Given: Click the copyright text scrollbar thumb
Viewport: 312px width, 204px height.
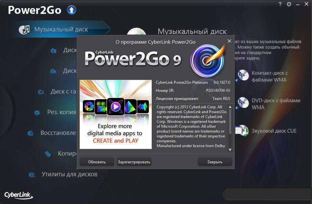Looking at the screenshot, I should coord(230,121).
